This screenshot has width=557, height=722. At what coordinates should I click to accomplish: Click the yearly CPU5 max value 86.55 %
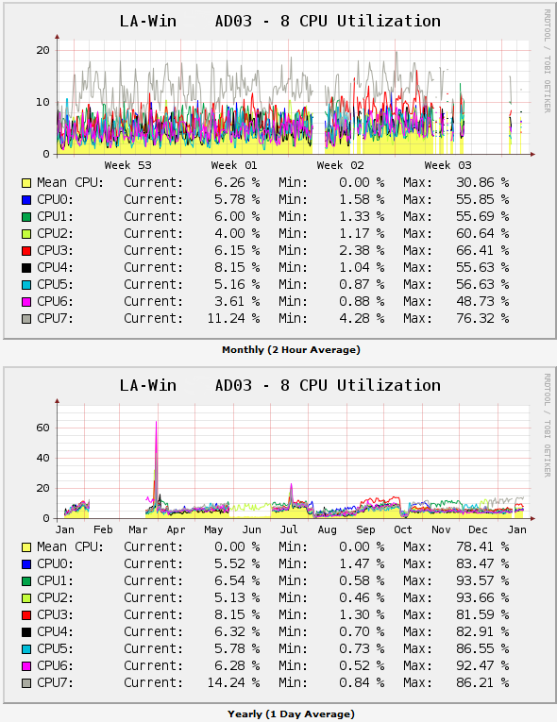[x=482, y=648]
